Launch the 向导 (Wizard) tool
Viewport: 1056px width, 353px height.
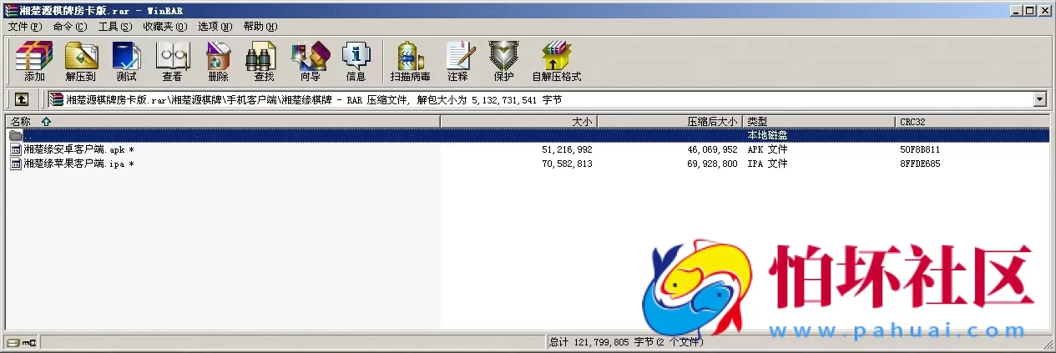coord(310,61)
